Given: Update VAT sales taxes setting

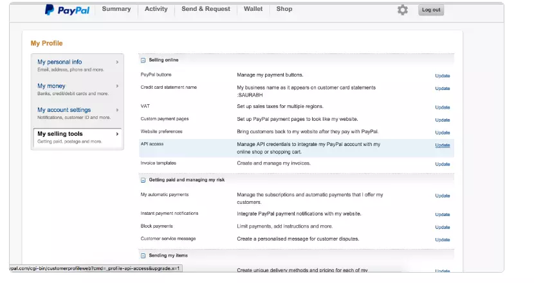Looking at the screenshot, I should (443, 107).
